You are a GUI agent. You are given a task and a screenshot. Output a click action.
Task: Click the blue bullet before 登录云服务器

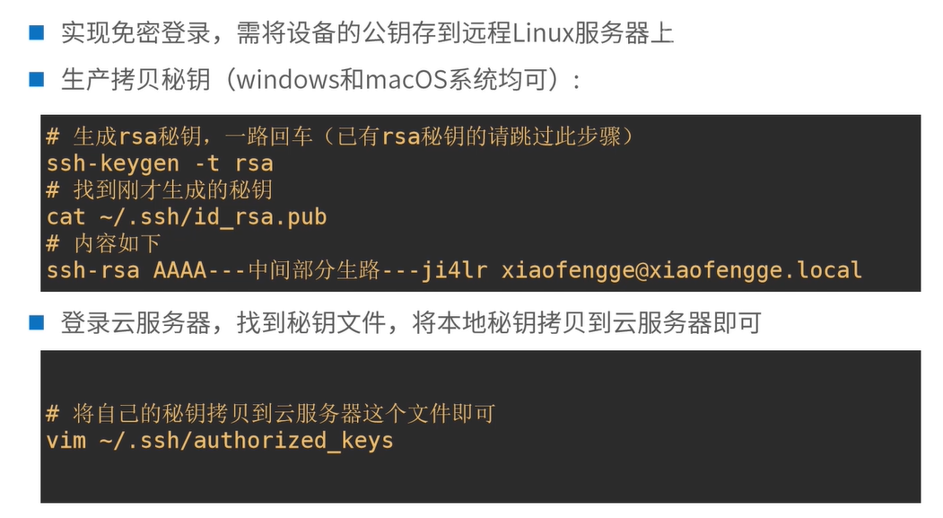tap(36, 321)
